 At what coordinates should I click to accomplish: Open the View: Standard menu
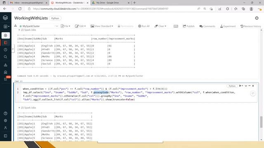tap(102, 26)
